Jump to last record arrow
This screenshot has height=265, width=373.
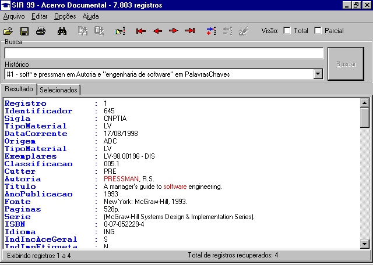[x=190, y=31]
